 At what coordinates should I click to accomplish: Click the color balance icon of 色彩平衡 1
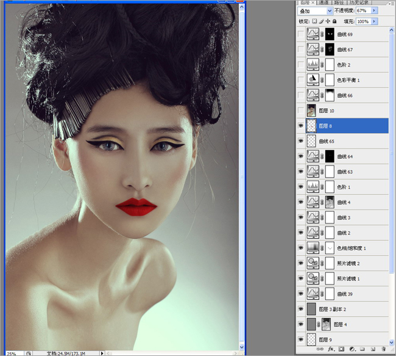click(x=313, y=80)
